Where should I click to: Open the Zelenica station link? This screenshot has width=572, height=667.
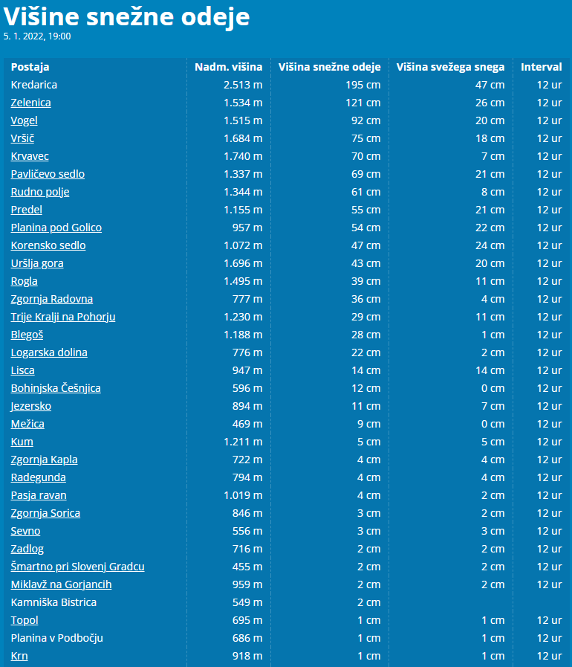click(30, 103)
